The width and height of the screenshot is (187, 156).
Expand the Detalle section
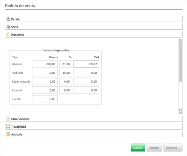pos(93,19)
